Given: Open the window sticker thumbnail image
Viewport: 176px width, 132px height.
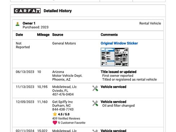Looking at the screenshot, I should (x=114, y=57).
